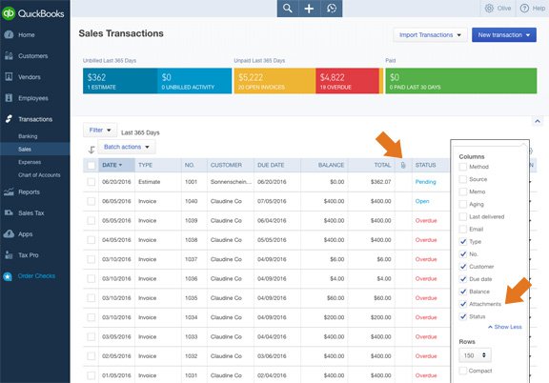Click the Home dashboard icon

(x=9, y=34)
